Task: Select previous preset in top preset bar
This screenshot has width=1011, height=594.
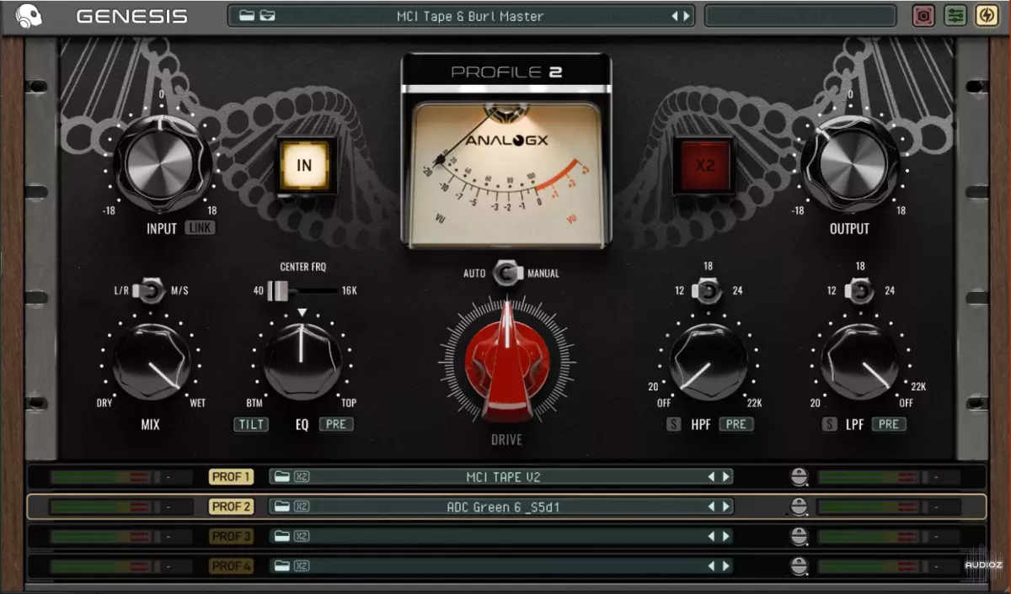Action: point(674,16)
